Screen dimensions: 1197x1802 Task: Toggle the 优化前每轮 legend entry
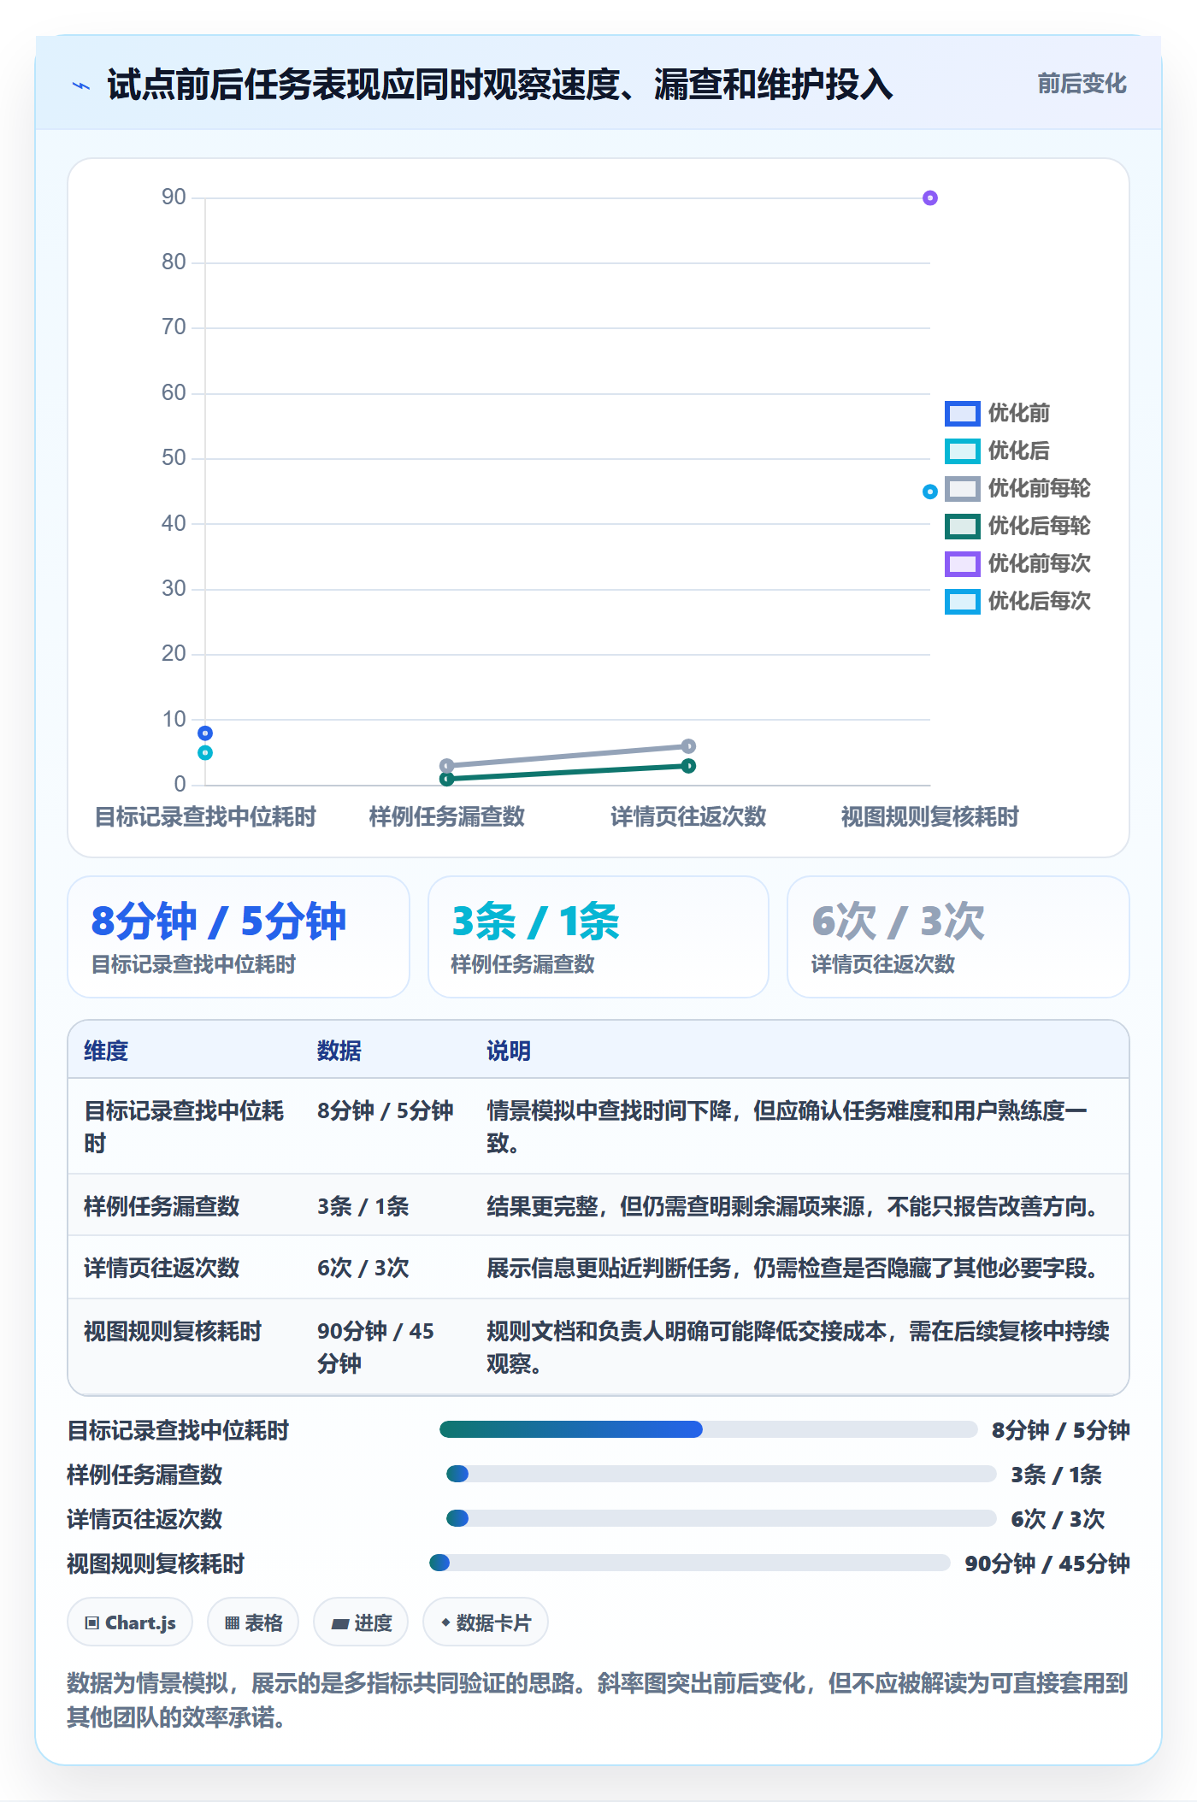1017,489
